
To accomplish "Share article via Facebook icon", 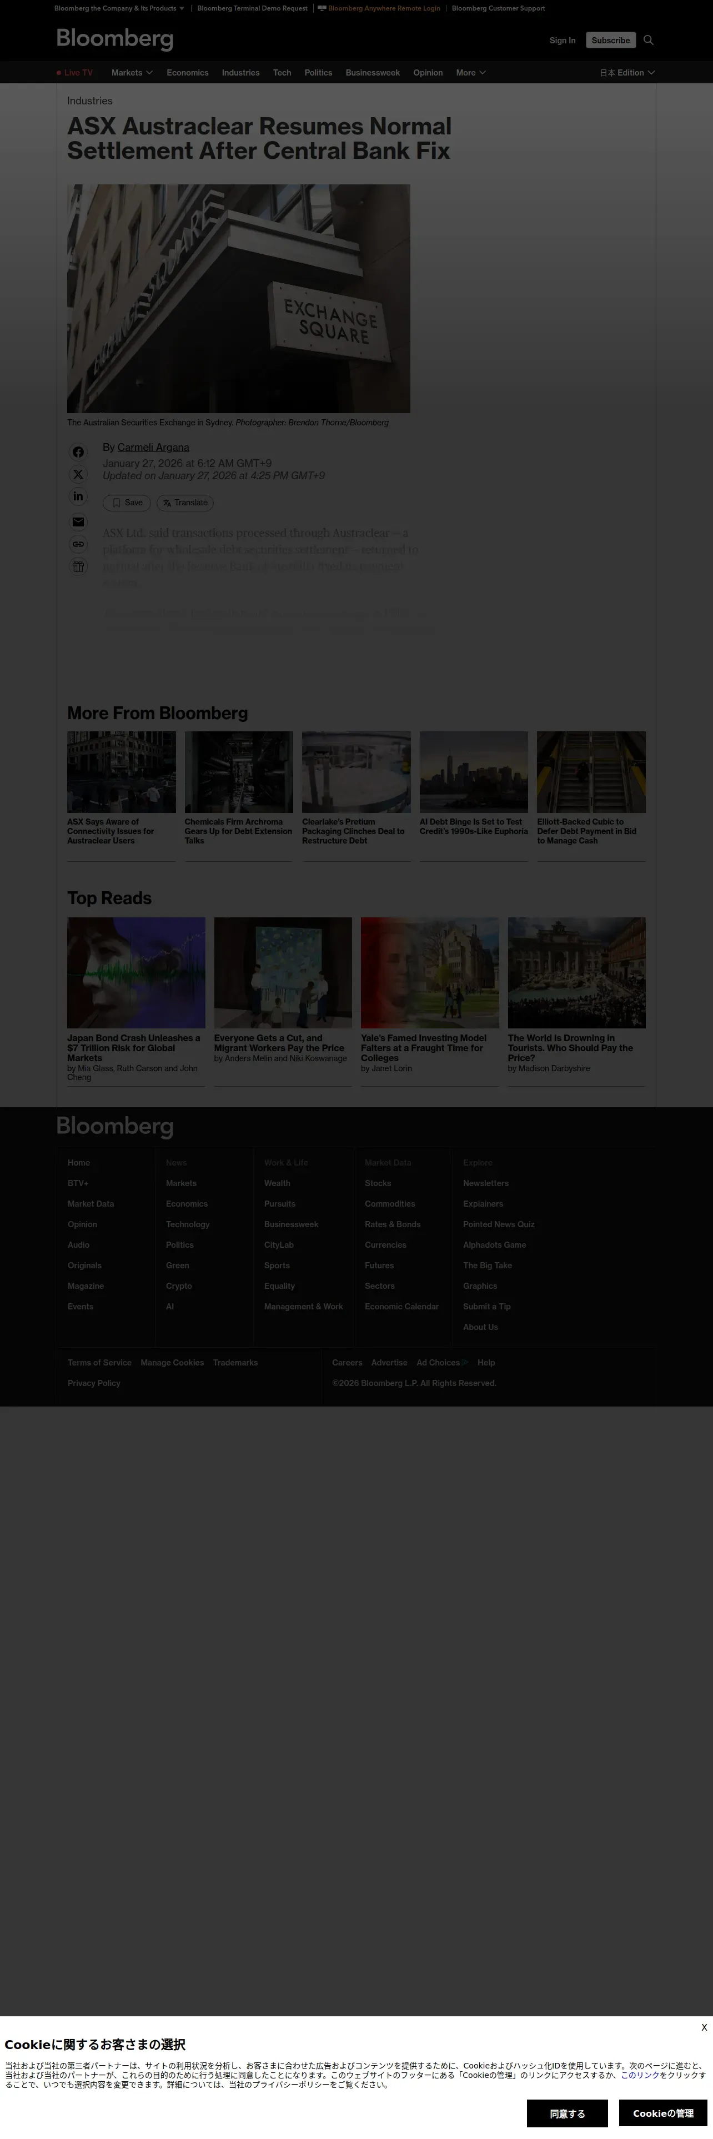I will [x=78, y=451].
